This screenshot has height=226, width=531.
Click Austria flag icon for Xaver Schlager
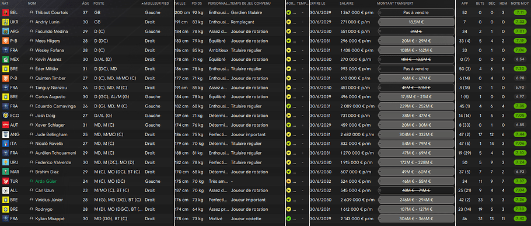pyautogui.click(x=5, y=125)
